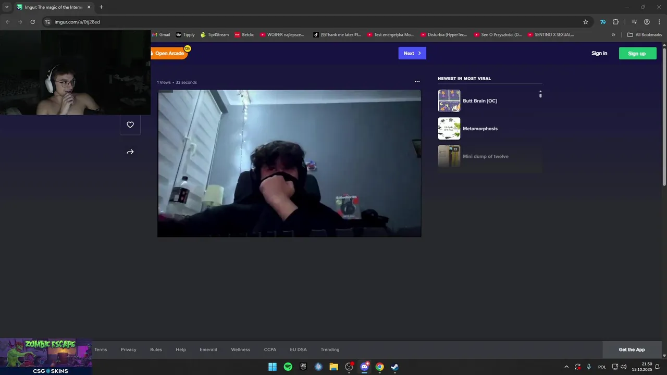The width and height of the screenshot is (667, 375).
Task: Open the Butt Brain [OC] post thumbnail
Action: 449,101
